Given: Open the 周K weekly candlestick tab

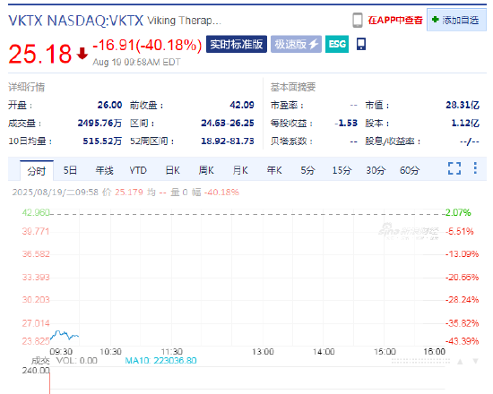Looking at the screenshot, I should [206, 170].
